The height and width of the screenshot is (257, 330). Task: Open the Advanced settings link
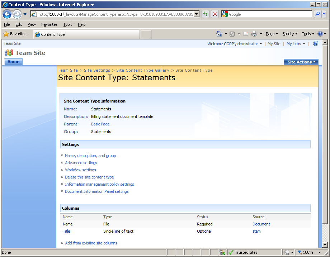click(x=81, y=162)
